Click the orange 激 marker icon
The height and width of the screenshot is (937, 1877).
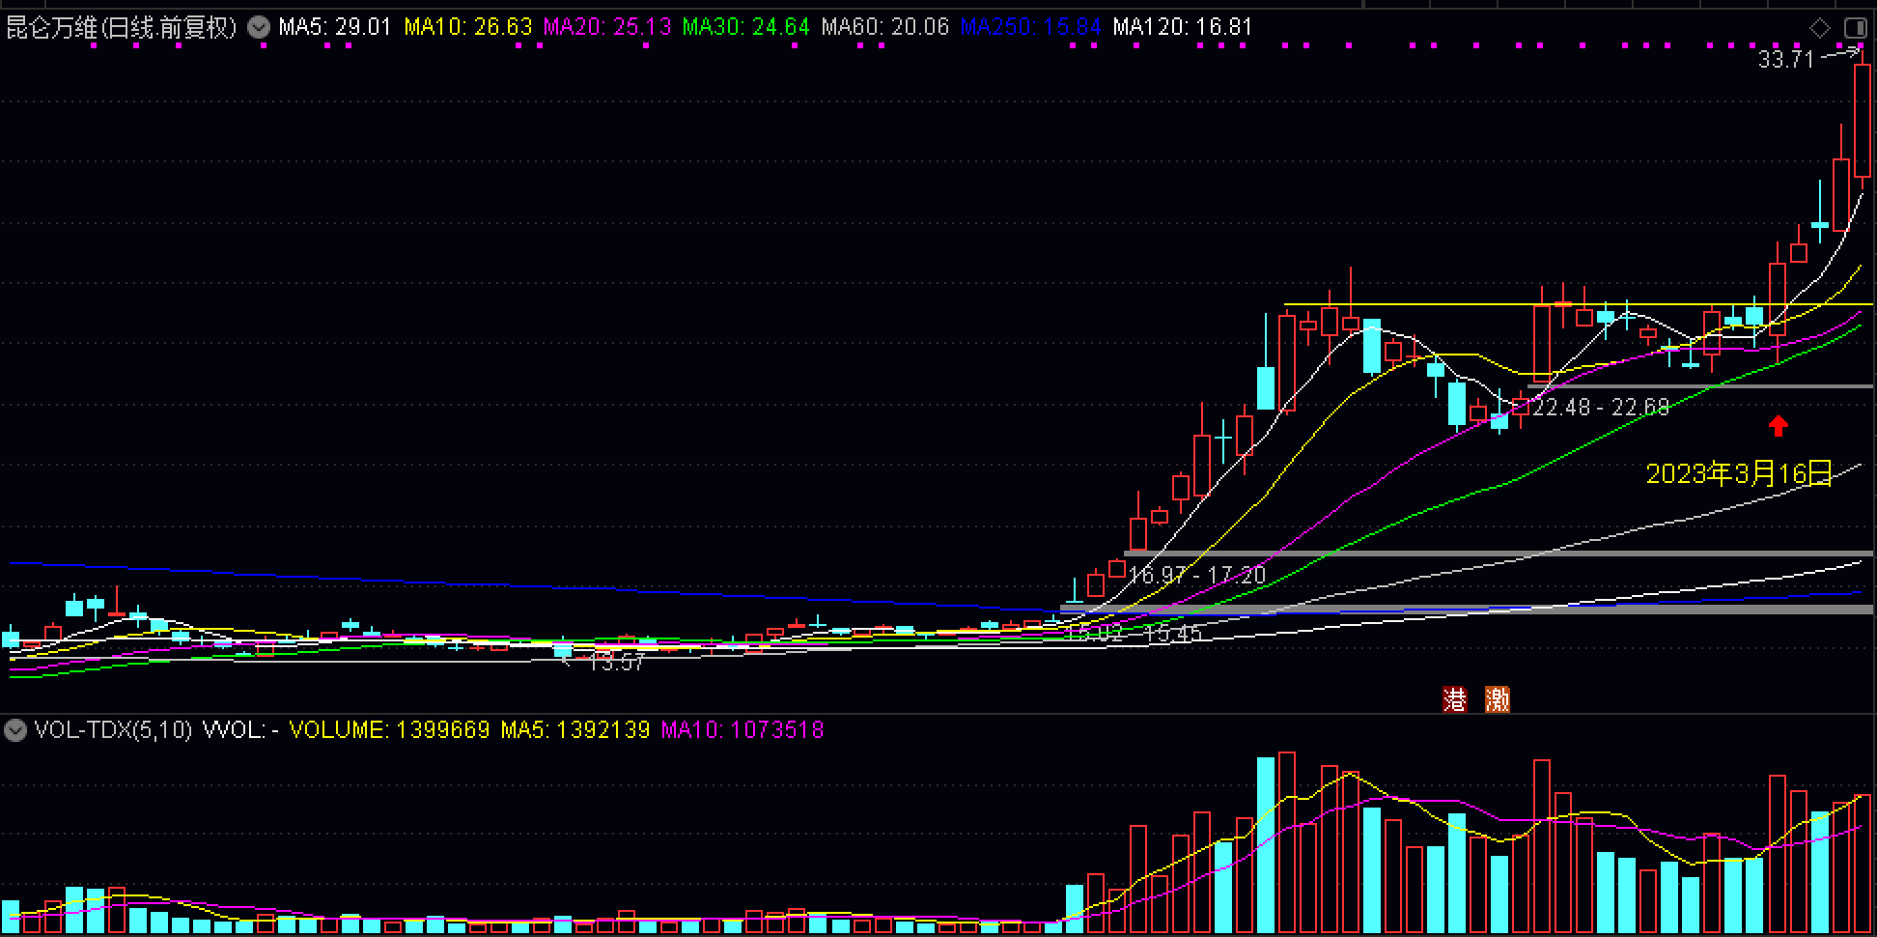[x=1498, y=699]
